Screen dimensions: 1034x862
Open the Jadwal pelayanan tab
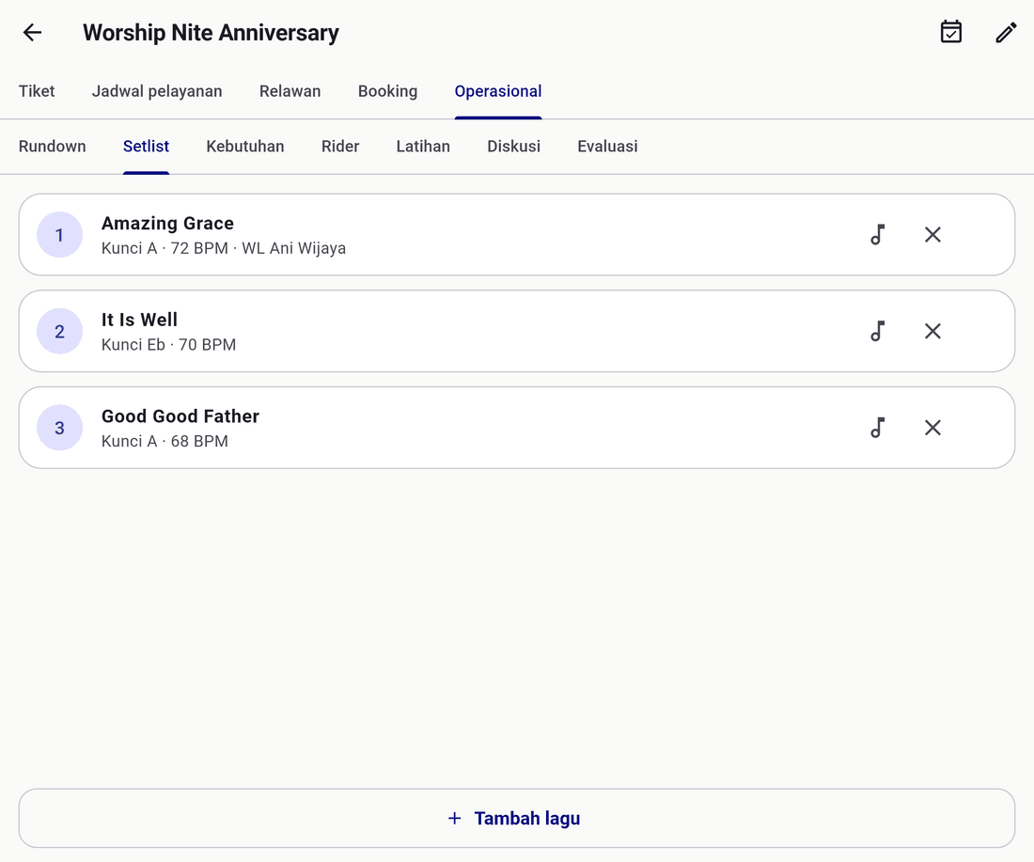point(157,91)
